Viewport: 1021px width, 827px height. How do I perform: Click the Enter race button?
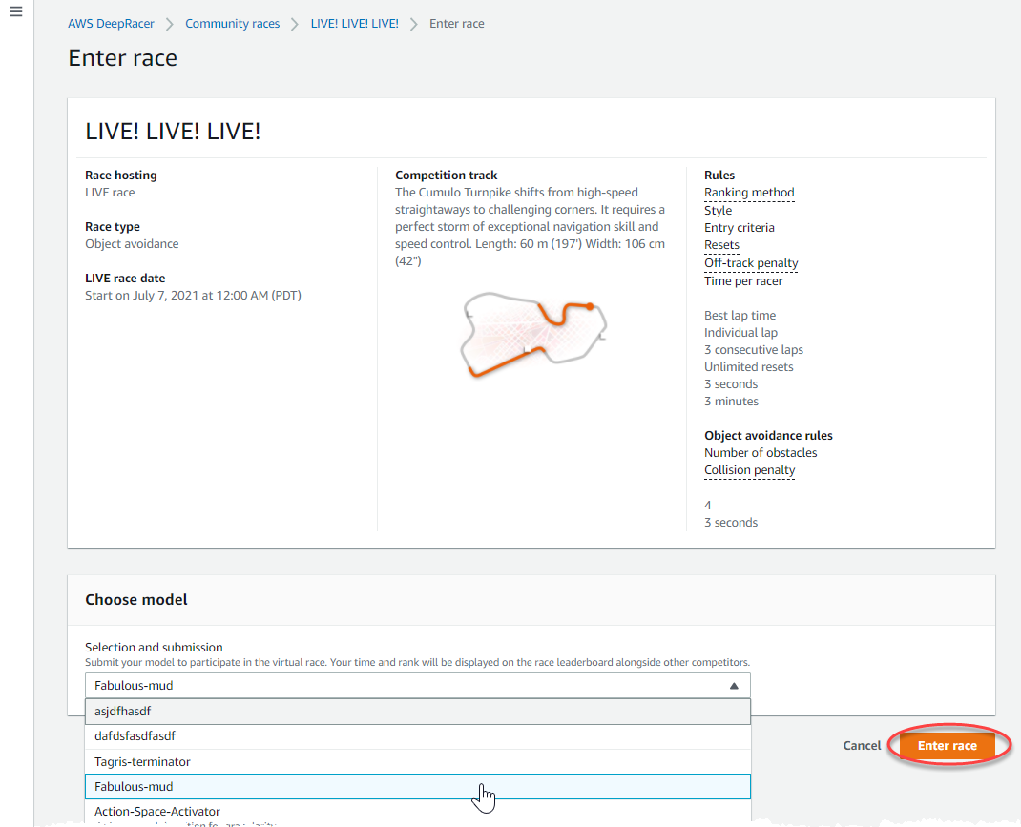pyautogui.click(x=948, y=745)
